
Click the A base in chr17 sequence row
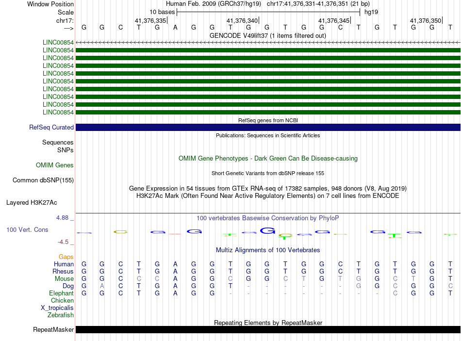[175, 28]
